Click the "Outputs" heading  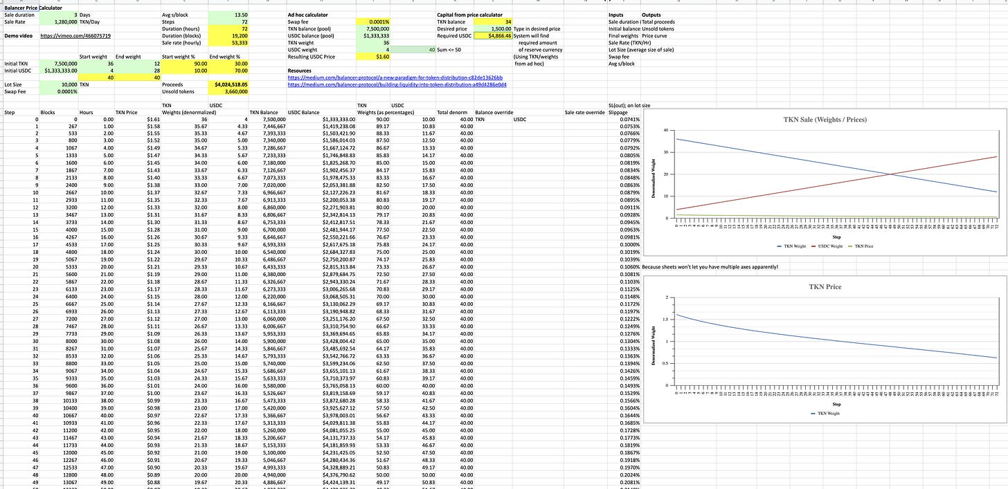click(651, 14)
